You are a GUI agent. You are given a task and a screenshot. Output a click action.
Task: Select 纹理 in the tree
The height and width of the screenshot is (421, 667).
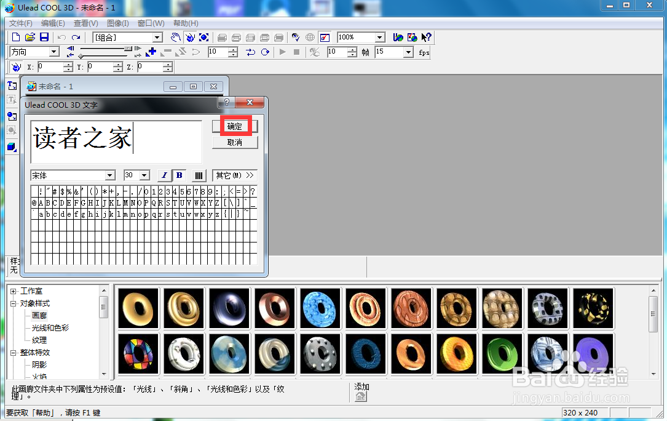[x=39, y=340]
